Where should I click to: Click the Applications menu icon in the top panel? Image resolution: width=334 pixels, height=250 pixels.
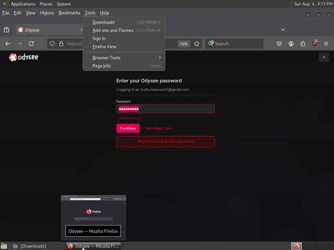pos(6,4)
